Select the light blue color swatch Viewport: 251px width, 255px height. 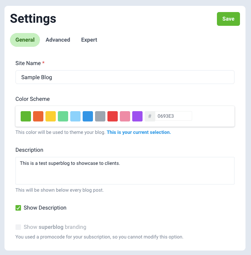[75, 116]
